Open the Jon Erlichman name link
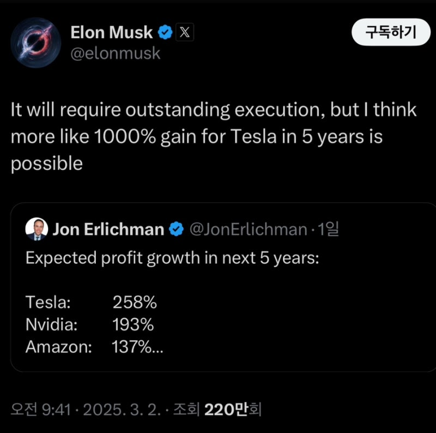The height and width of the screenshot is (433, 436). point(108,229)
